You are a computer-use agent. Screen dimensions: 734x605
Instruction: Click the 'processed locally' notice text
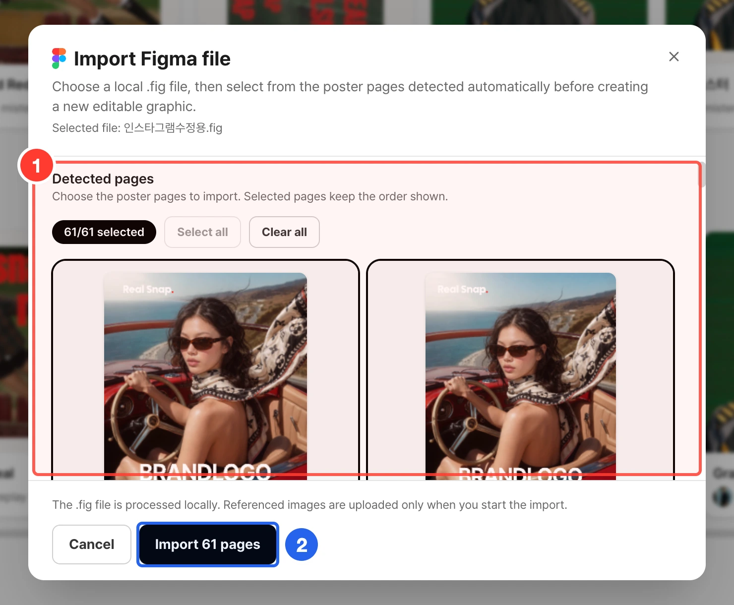click(309, 505)
